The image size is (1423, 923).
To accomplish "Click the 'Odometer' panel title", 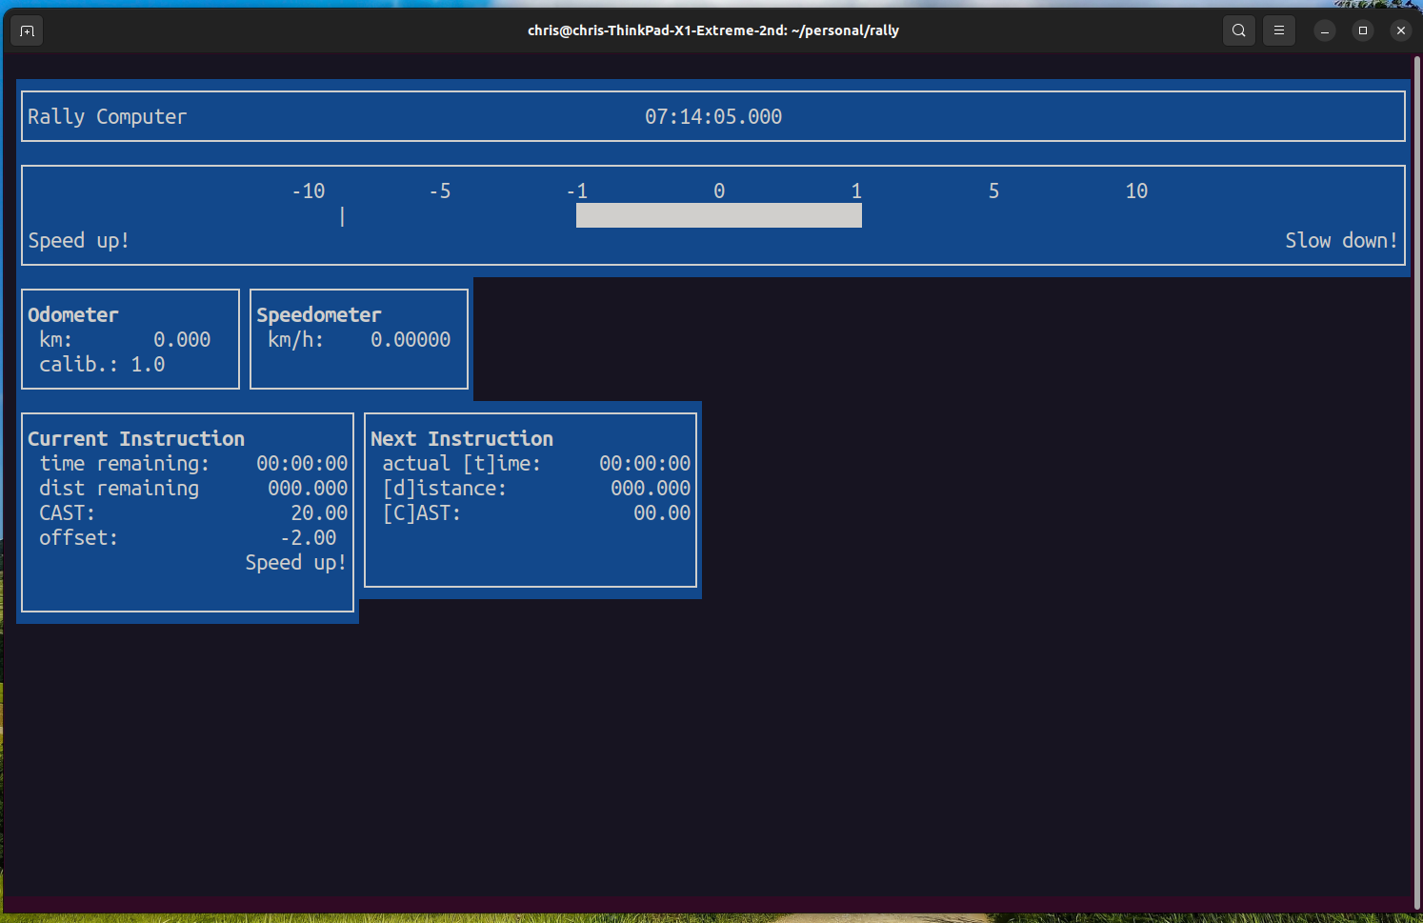I will pos(73,314).
